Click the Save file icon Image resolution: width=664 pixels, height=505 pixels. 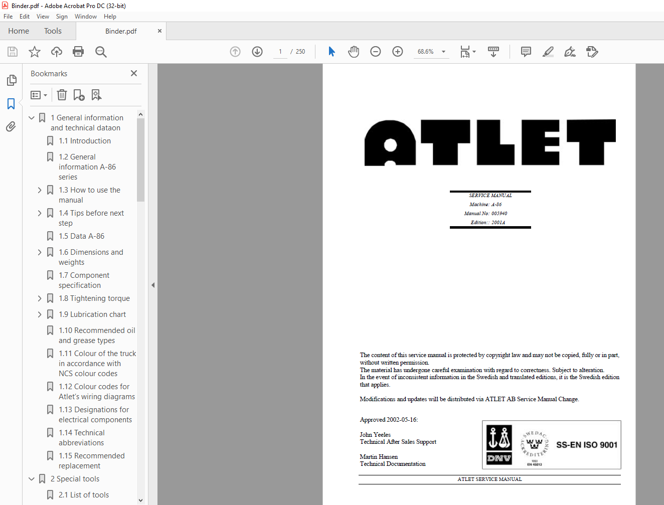13,52
